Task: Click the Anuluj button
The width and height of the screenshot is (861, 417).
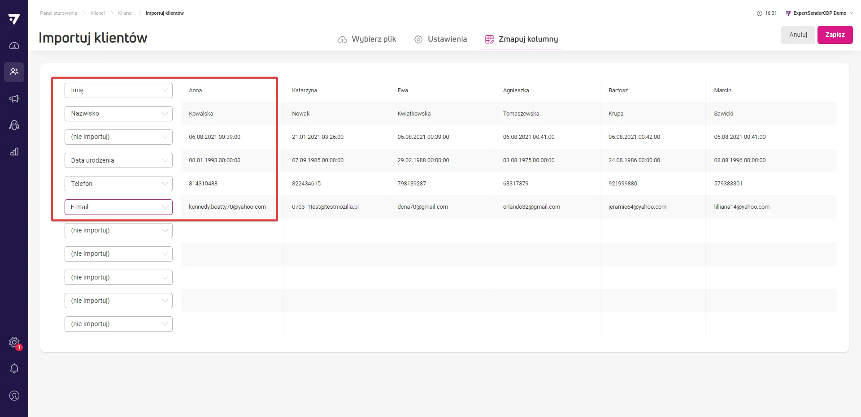Action: 798,34
